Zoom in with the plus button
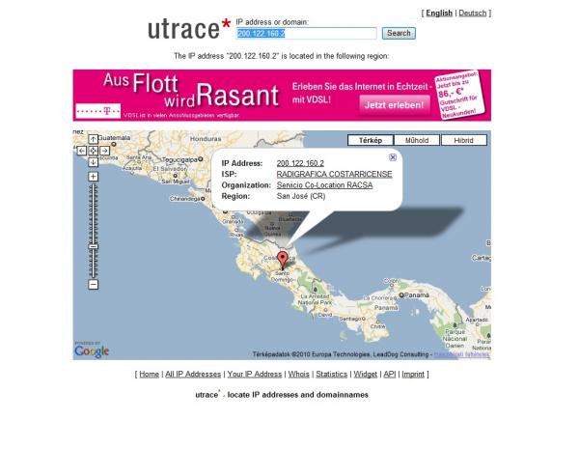Screen dimensions: 579x476 94,177
